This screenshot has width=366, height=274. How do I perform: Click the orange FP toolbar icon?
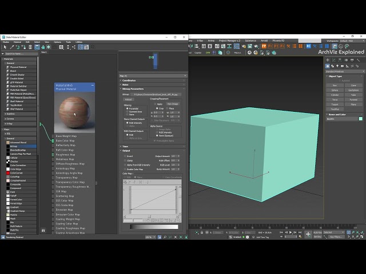tap(264, 46)
